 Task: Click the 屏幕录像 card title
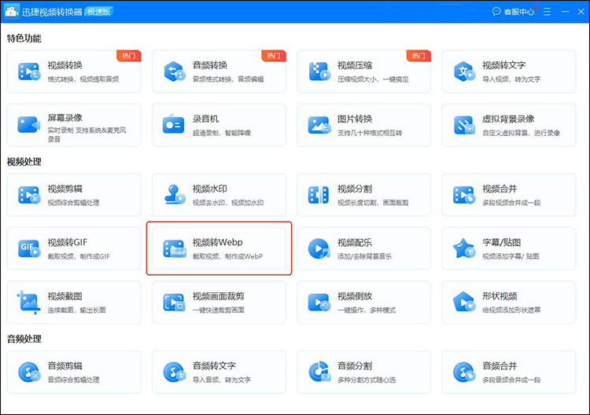65,118
